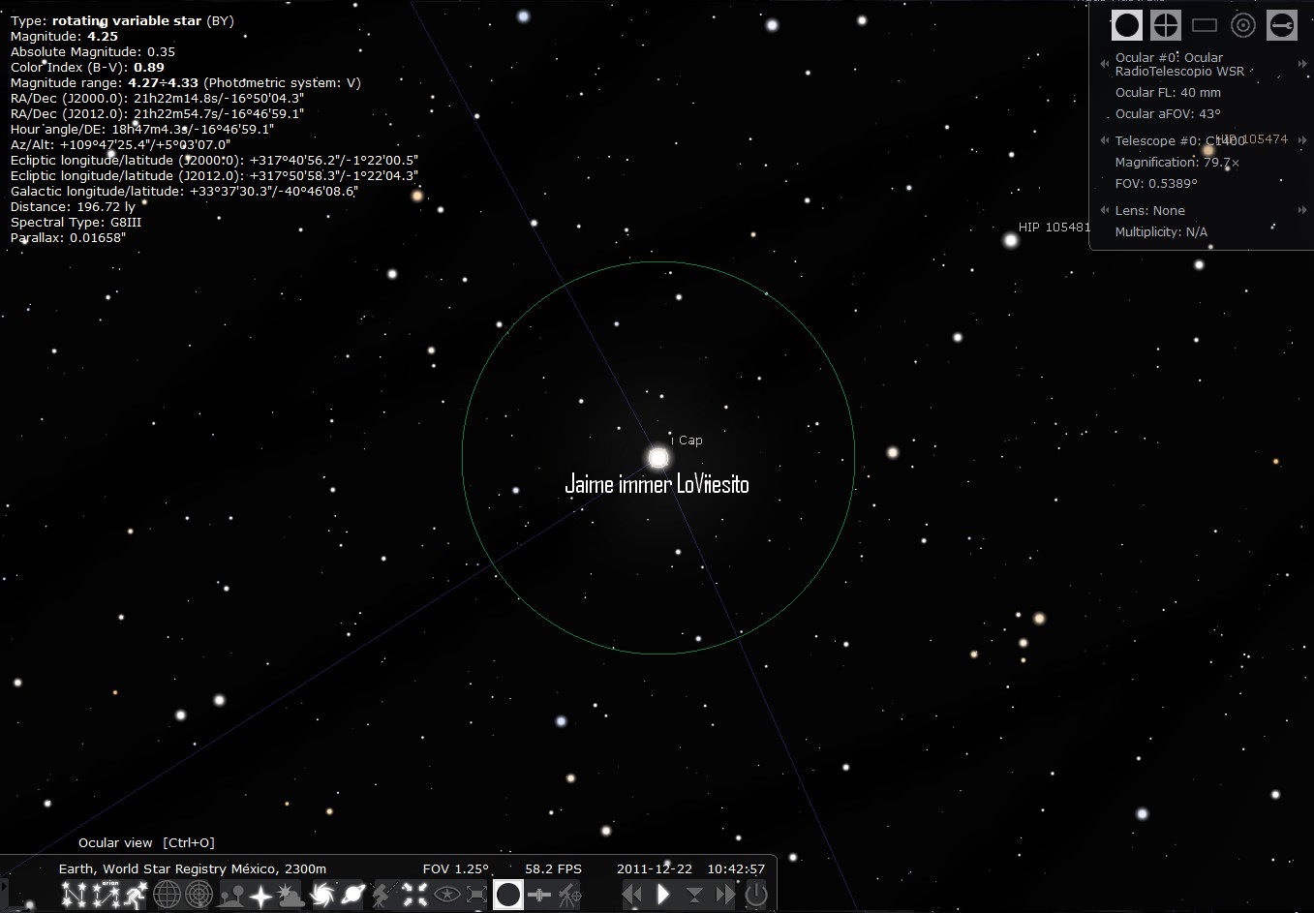Set normal time rate play button
The height and width of the screenshot is (913, 1314).
pyautogui.click(x=663, y=896)
